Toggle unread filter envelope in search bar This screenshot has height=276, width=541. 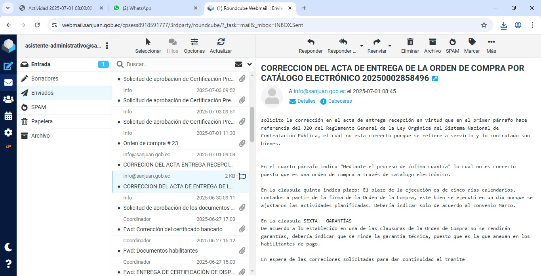pyautogui.click(x=238, y=64)
